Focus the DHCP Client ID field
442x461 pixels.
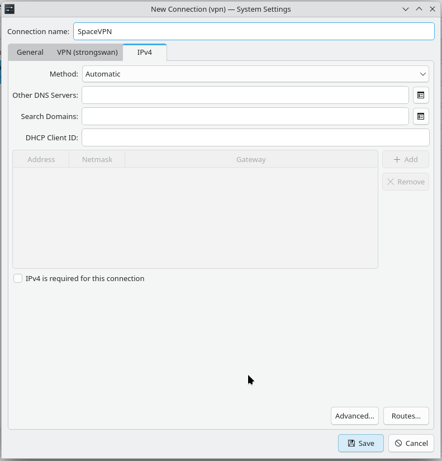click(x=255, y=137)
